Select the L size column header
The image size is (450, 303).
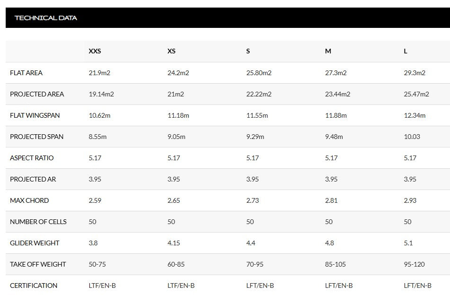click(x=406, y=51)
